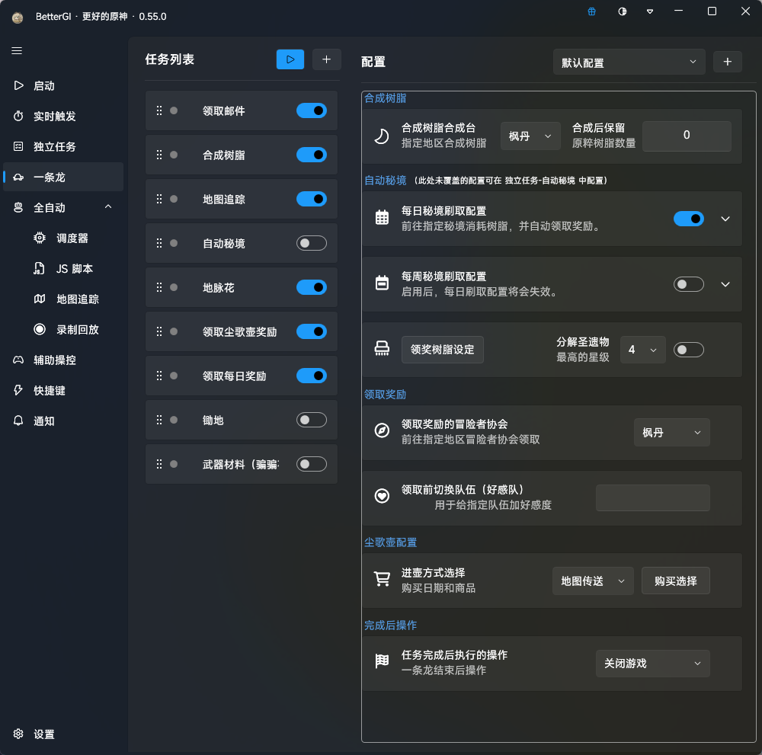Open 设置 via the gear icon
The width and height of the screenshot is (762, 755).
click(x=19, y=734)
